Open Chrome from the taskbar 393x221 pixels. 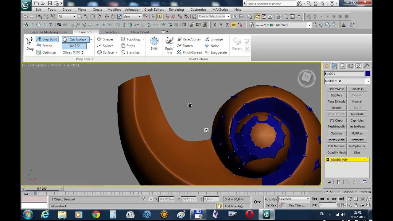click(x=96, y=215)
